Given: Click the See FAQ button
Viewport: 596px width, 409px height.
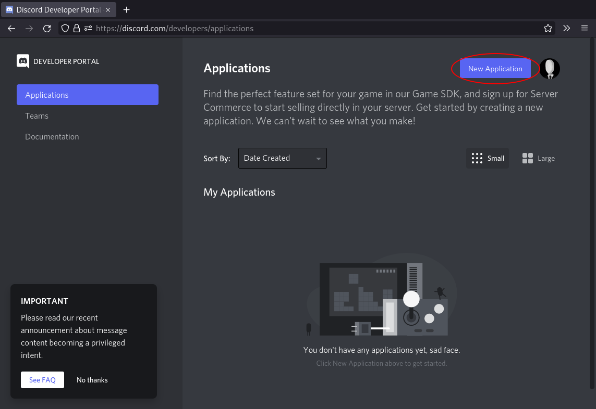Looking at the screenshot, I should [x=42, y=380].
